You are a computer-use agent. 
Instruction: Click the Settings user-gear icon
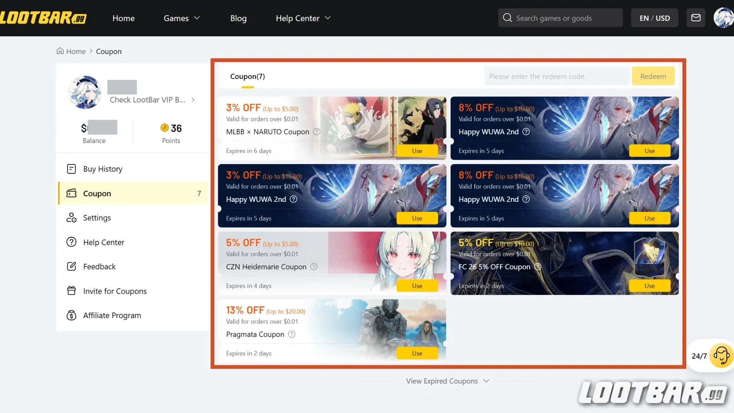coord(71,218)
